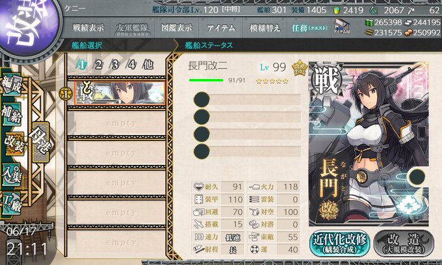This screenshot has width=442, height=265.
Task: Click the first empty equipment slot circle
Action: point(202,99)
